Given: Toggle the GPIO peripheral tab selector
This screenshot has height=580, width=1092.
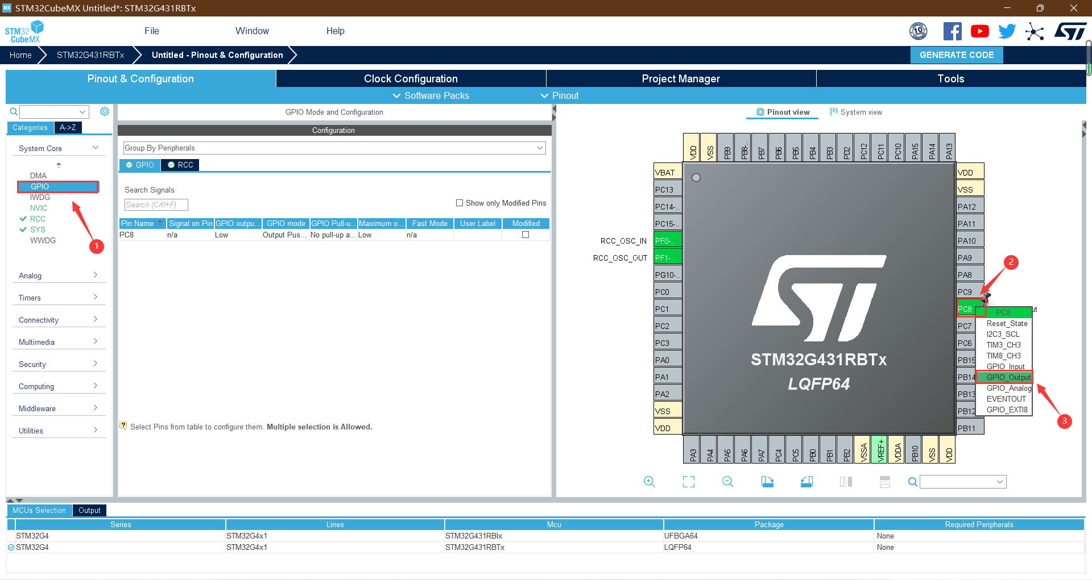Looking at the screenshot, I should [139, 165].
